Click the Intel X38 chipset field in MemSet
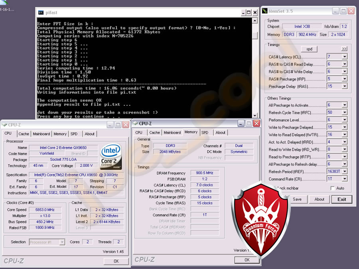The image size is (359, 269). coord(302,26)
